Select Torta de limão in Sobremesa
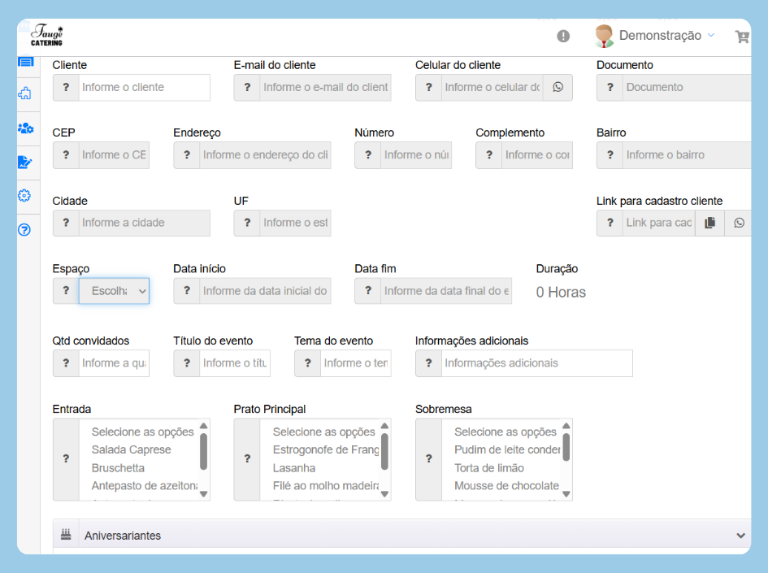 [x=488, y=468]
